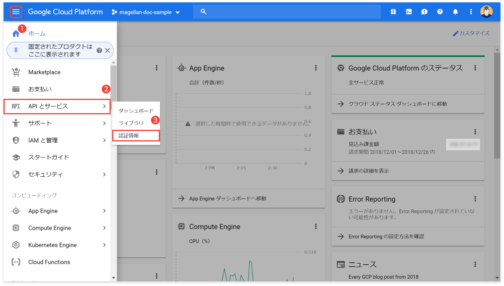The height and width of the screenshot is (286, 504).
Task: Click the カスタマイズ link
Action: (x=474, y=33)
